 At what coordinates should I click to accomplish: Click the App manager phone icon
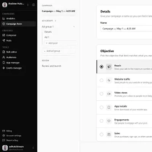click(x=4, y=63)
